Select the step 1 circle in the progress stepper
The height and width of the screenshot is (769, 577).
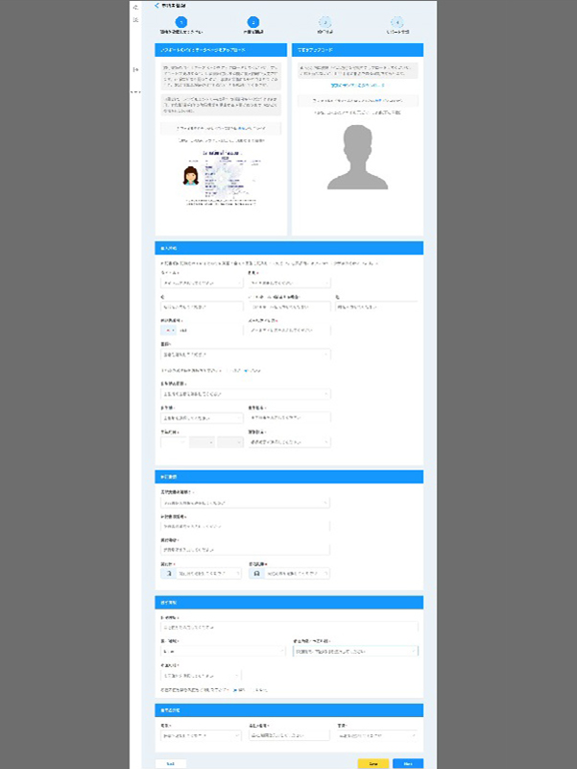click(181, 22)
